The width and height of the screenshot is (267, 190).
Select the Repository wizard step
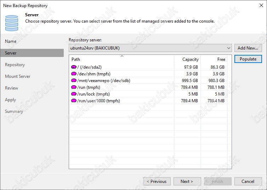pyautogui.click(x=15, y=65)
